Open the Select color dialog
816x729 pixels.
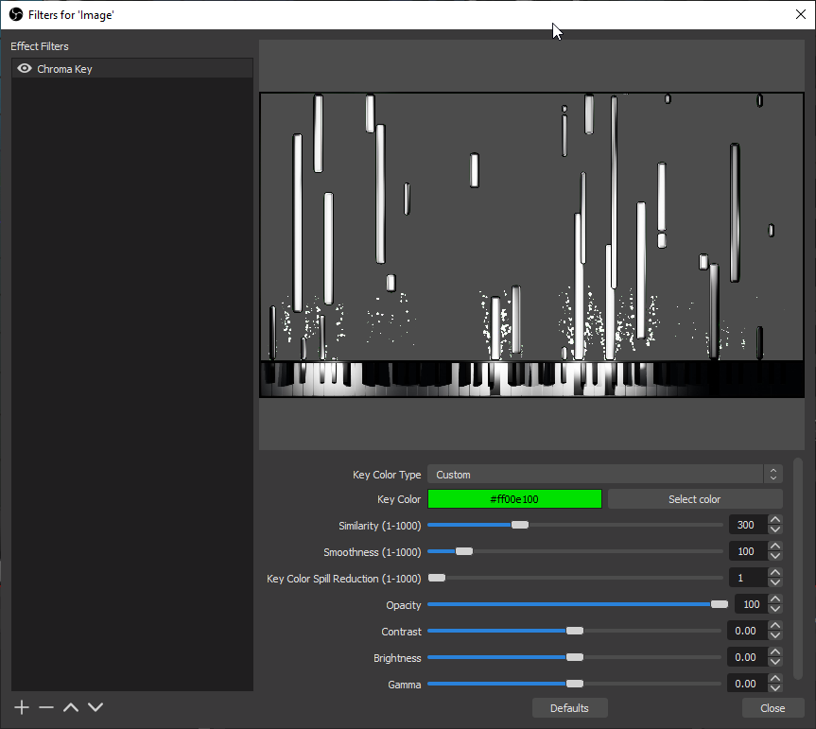695,499
